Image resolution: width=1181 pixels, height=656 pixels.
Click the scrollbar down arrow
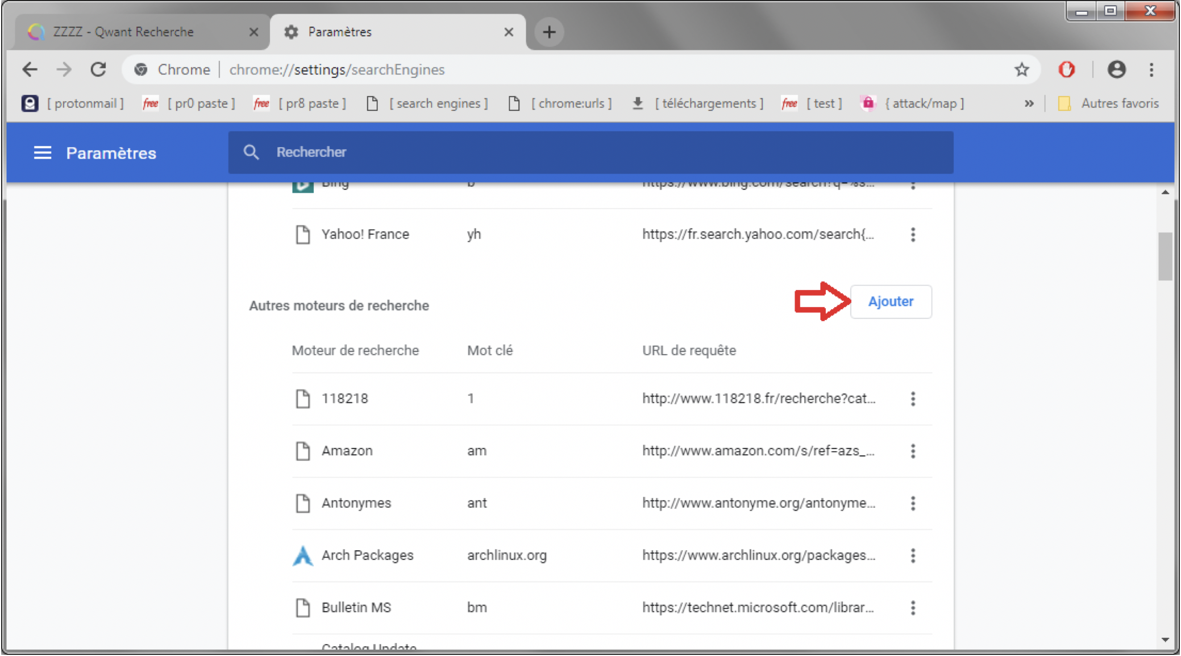tap(1165, 640)
